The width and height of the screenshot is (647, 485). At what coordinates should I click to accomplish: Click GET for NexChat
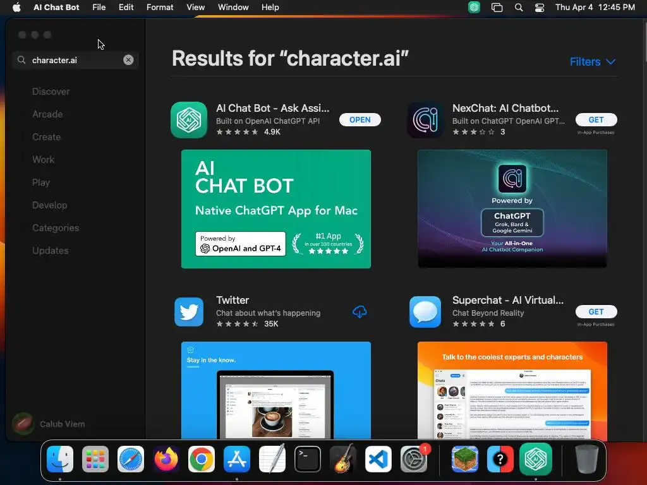tap(596, 119)
